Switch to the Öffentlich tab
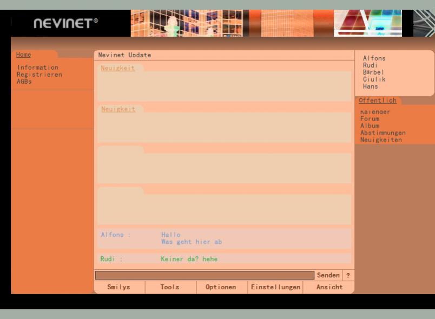Image resolution: width=435 pixels, height=319 pixels. (x=378, y=101)
